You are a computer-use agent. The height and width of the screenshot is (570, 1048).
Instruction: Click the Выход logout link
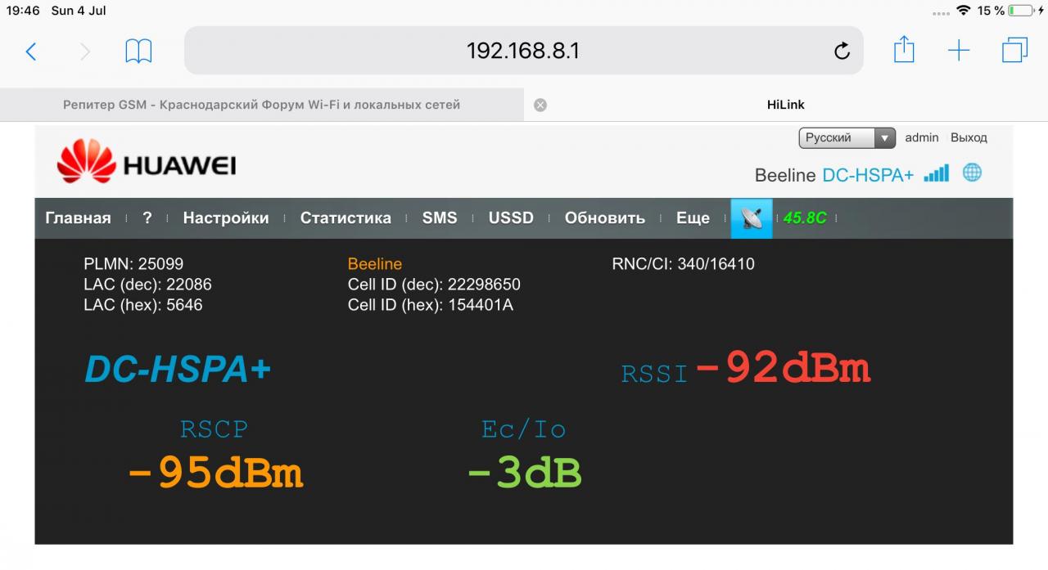pyautogui.click(x=969, y=137)
